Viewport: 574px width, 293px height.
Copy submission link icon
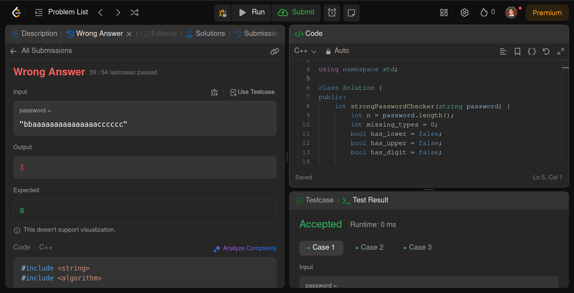[x=274, y=51]
